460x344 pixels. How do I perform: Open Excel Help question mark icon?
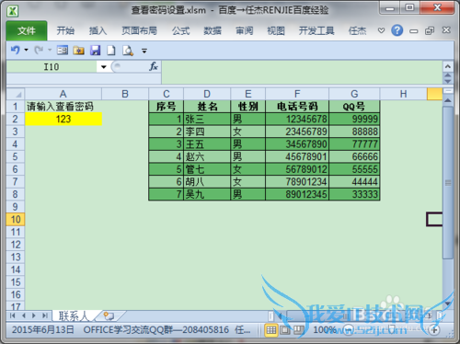click(397, 30)
